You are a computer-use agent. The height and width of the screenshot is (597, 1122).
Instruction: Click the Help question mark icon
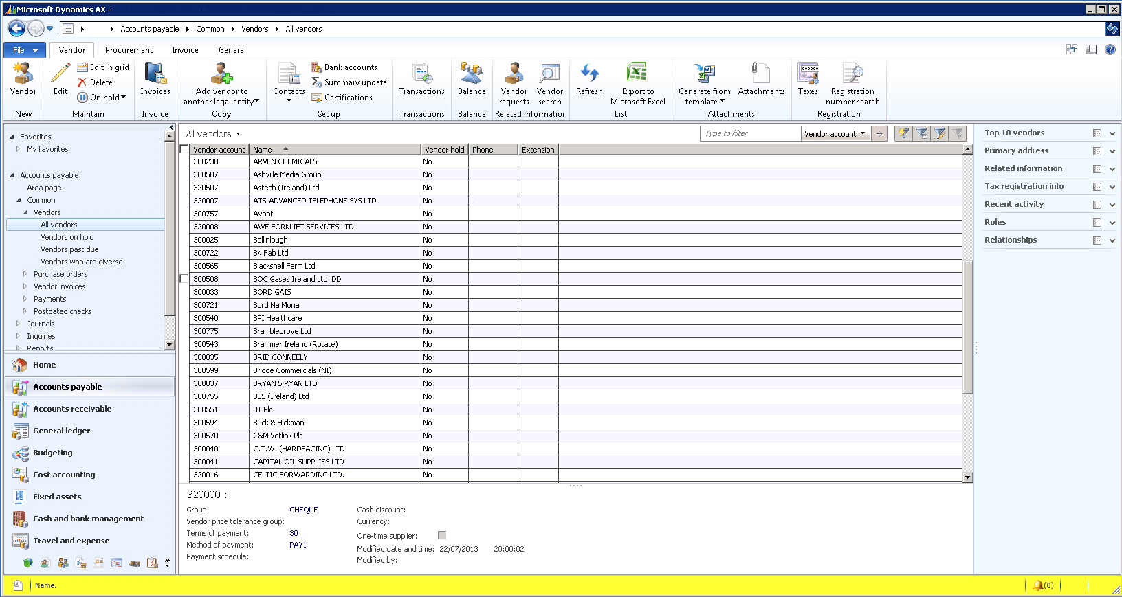click(1110, 49)
